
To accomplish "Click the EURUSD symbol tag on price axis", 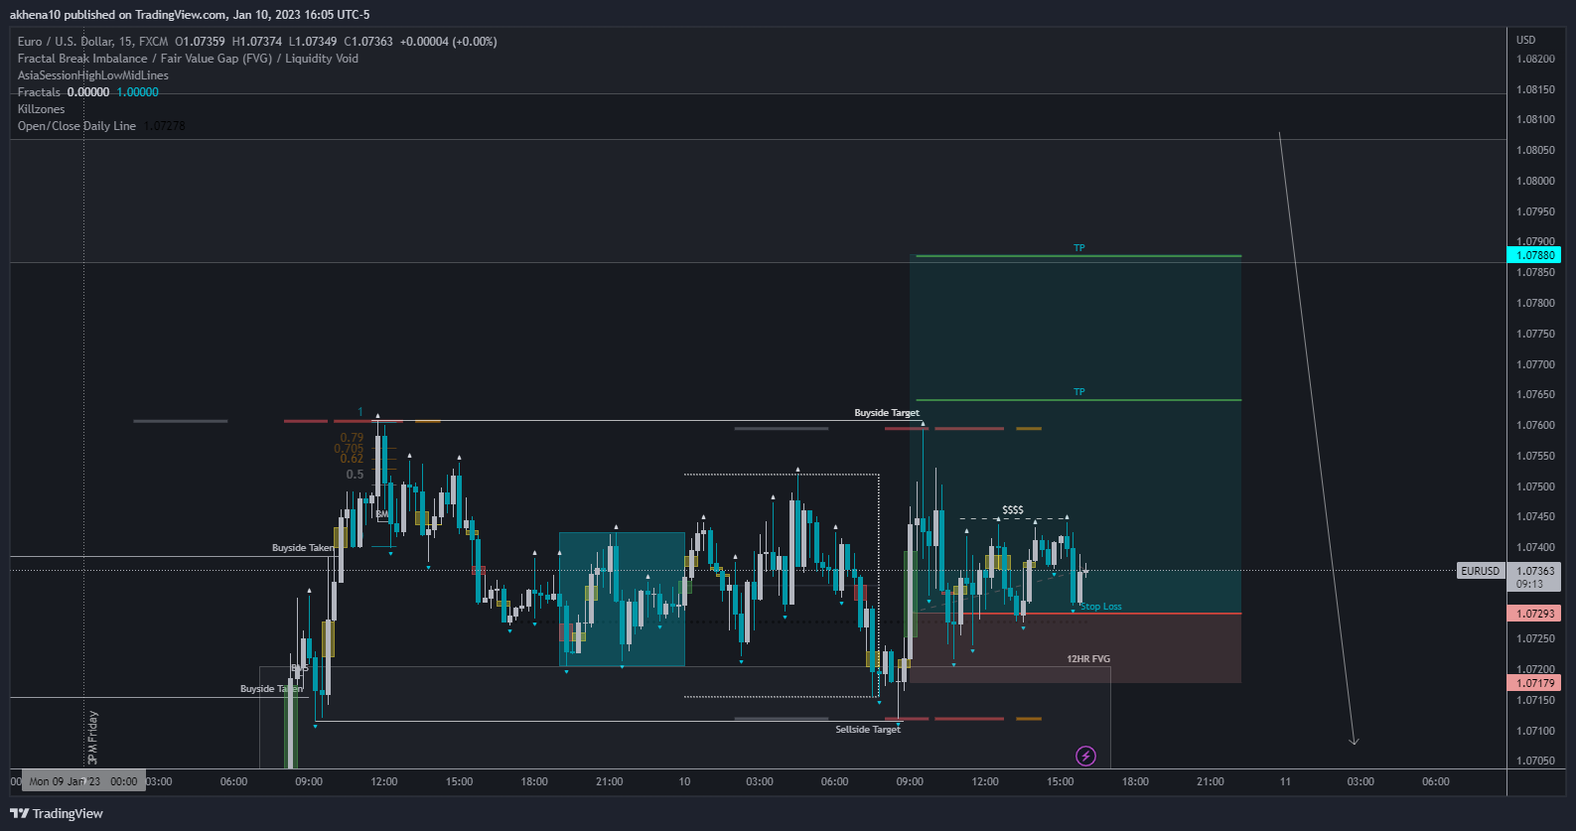I will (x=1480, y=571).
